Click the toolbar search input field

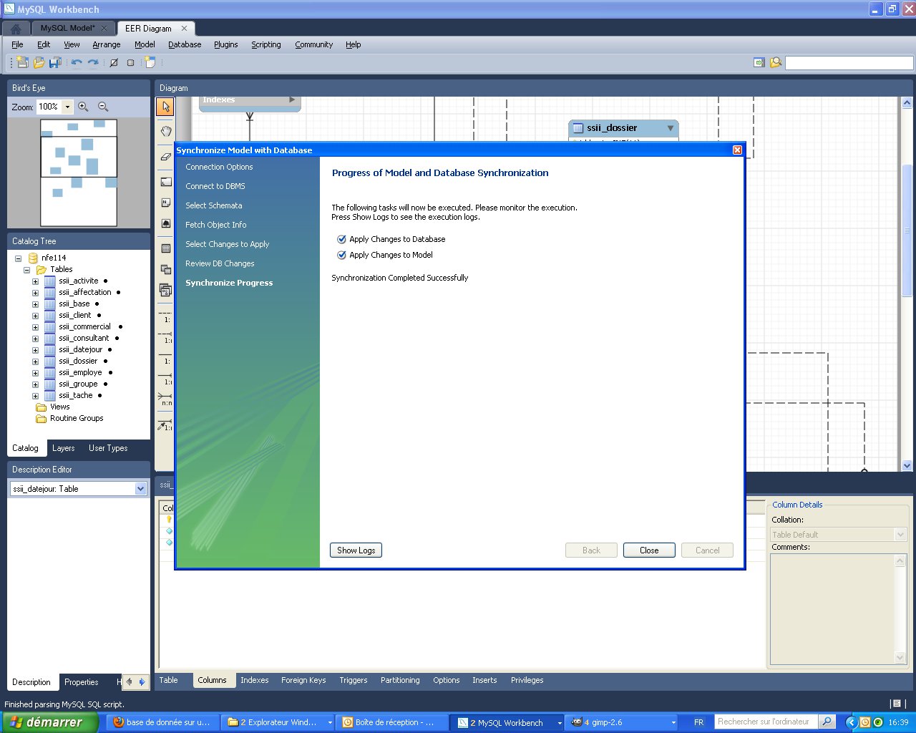[x=849, y=63]
